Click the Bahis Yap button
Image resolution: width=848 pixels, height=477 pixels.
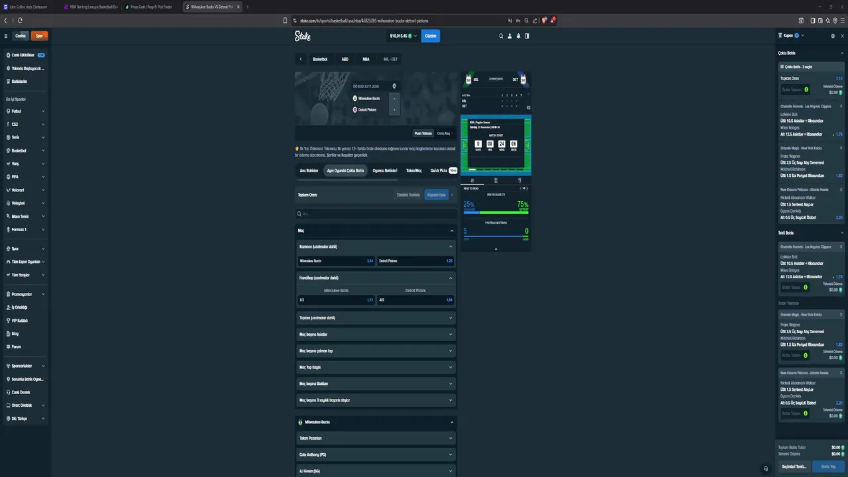coord(828,466)
